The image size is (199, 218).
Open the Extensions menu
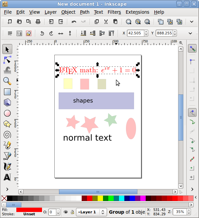(137, 12)
